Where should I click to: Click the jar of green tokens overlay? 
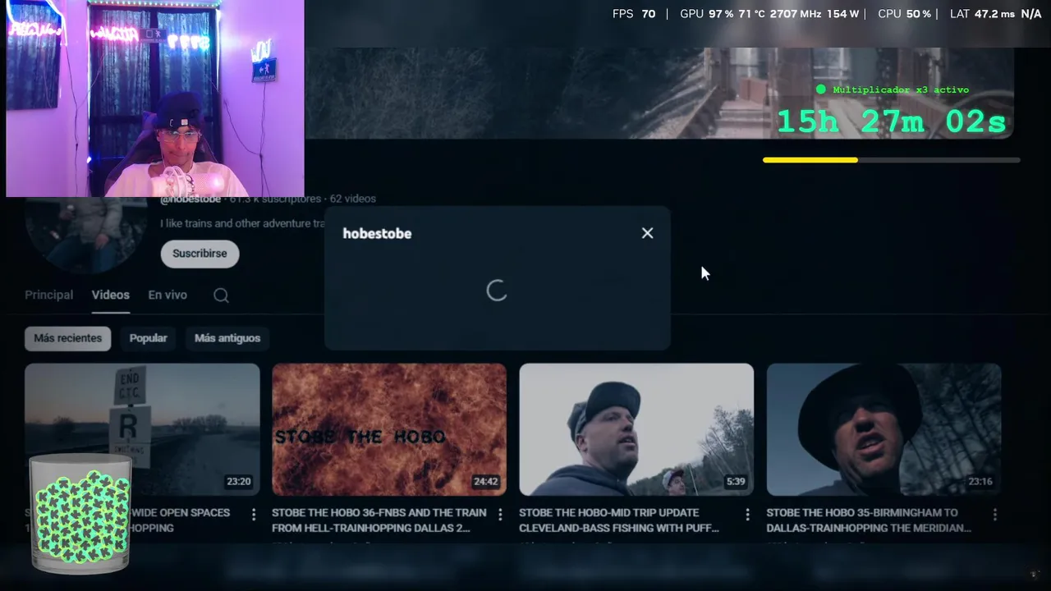[80, 513]
